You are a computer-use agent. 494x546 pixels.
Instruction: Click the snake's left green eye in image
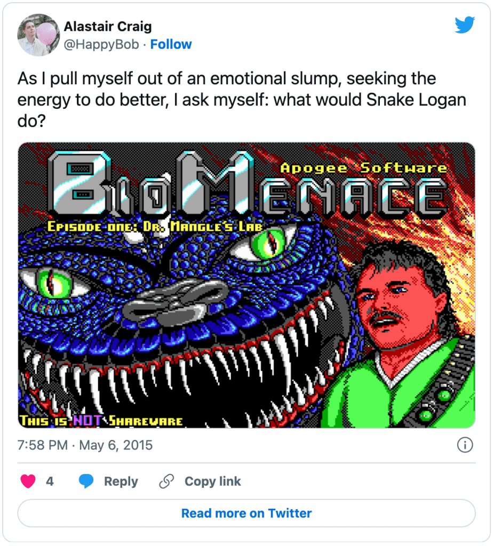point(53,281)
